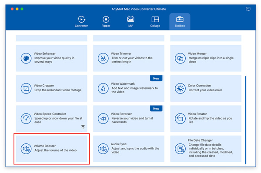
Task: Open the feedback chat icon in title bar
Action: coord(248,9)
